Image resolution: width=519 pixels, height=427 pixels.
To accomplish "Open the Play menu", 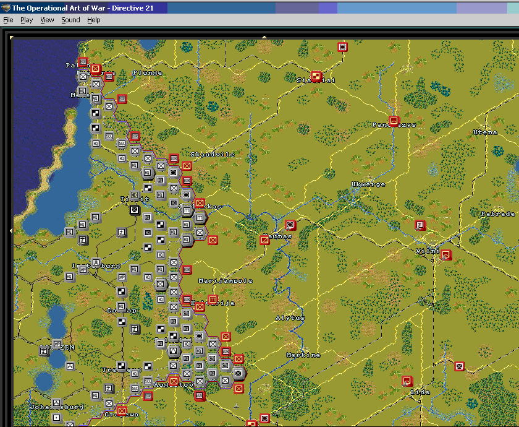I will [x=27, y=20].
